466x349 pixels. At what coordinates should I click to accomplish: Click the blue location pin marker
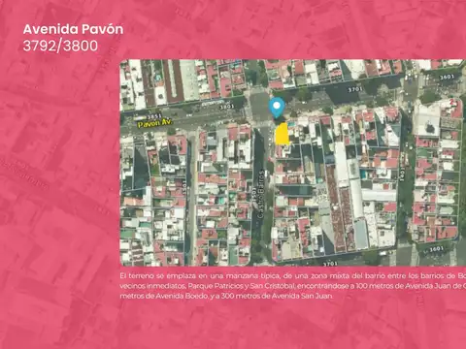click(277, 108)
